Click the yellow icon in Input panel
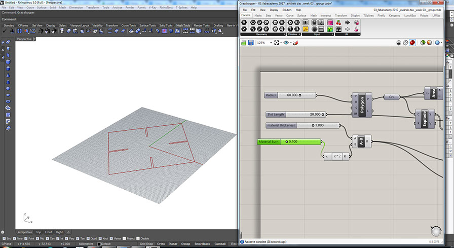The height and width of the screenshot is (248, 454). 306,29
